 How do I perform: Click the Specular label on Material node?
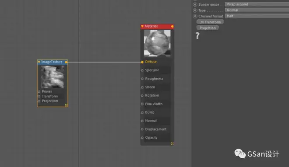click(152, 70)
